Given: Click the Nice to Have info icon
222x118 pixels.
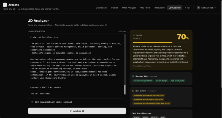Looking at the screenshot, I should click(x=133, y=91).
